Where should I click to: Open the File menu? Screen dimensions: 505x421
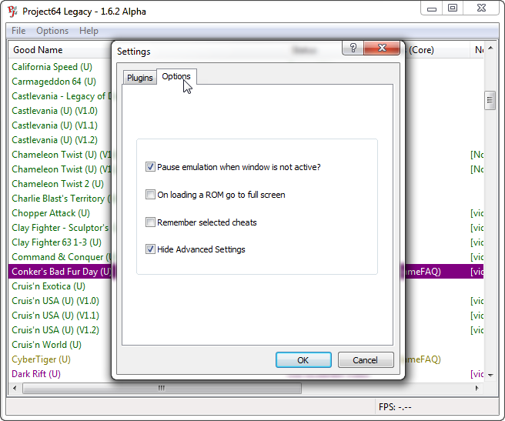[18, 31]
